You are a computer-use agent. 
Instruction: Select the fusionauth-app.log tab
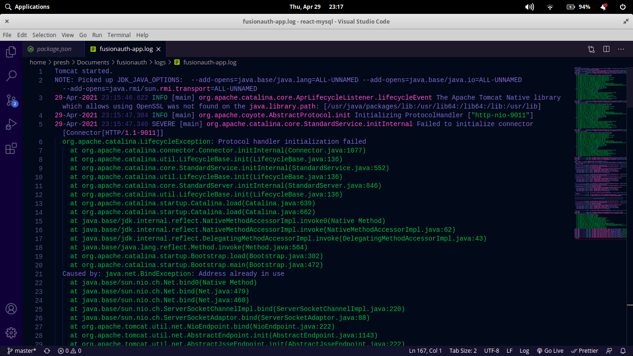[x=125, y=49]
